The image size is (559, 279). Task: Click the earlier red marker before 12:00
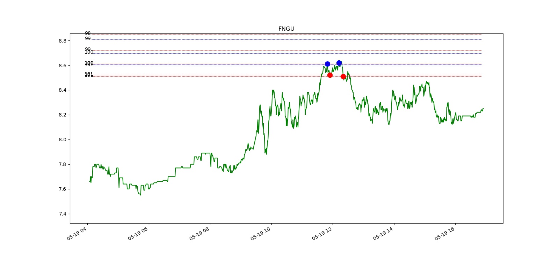pyautogui.click(x=330, y=75)
